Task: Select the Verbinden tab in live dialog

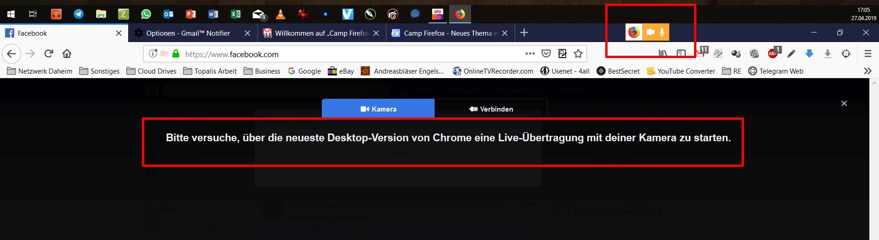Action: [x=491, y=109]
